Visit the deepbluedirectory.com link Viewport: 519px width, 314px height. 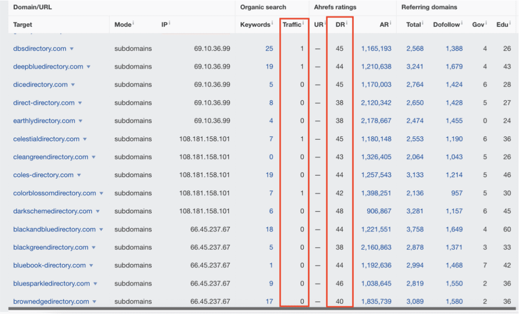point(48,66)
